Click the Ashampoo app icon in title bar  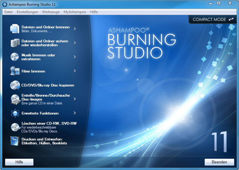pyautogui.click(x=5, y=4)
